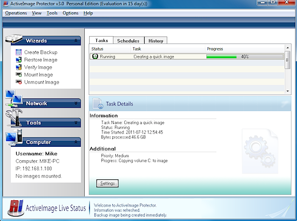Click the Restore Image icon
This screenshot has width=297, height=221.
pyautogui.click(x=19, y=60)
